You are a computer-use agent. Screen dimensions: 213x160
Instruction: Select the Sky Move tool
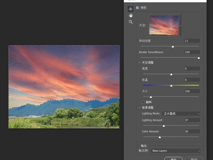tap(130, 9)
